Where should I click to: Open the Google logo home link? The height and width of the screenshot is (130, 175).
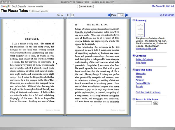[6, 6]
